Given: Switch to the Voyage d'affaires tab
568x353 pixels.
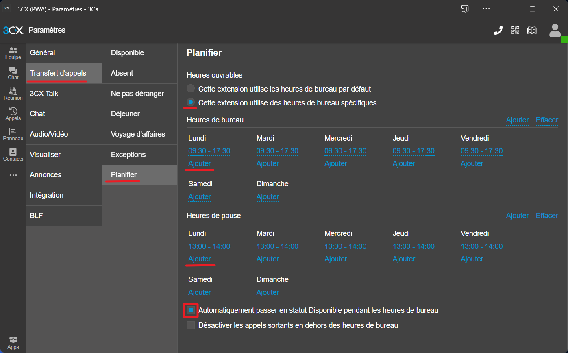Looking at the screenshot, I should (x=139, y=134).
